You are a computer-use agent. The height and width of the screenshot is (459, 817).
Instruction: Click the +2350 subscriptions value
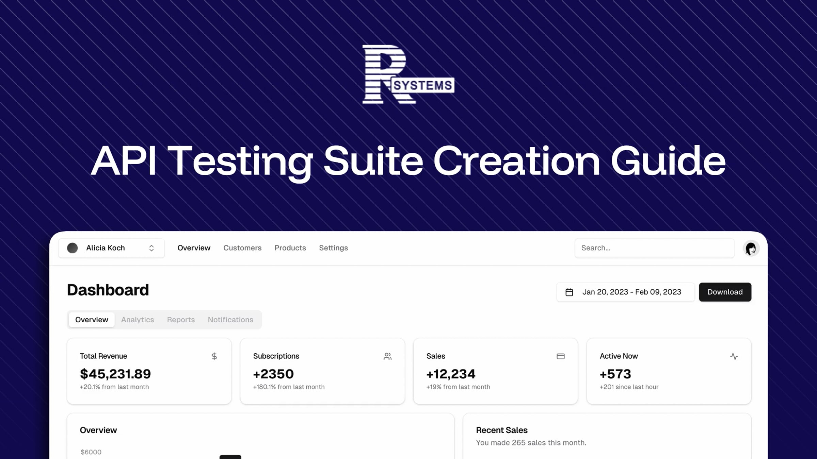(x=273, y=374)
